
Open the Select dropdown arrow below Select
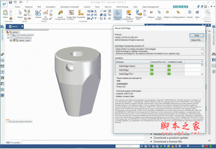tap(20, 20)
